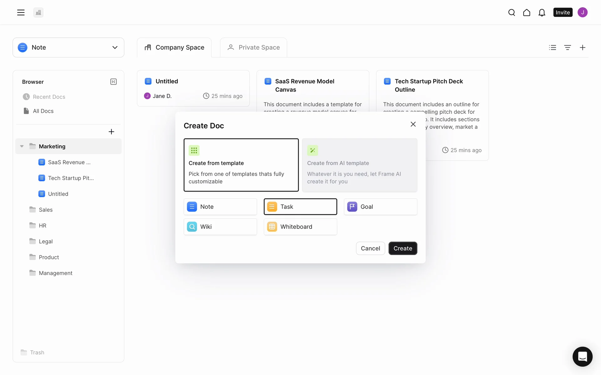Go to home via house icon
This screenshot has height=375, width=601.
pos(527,12)
